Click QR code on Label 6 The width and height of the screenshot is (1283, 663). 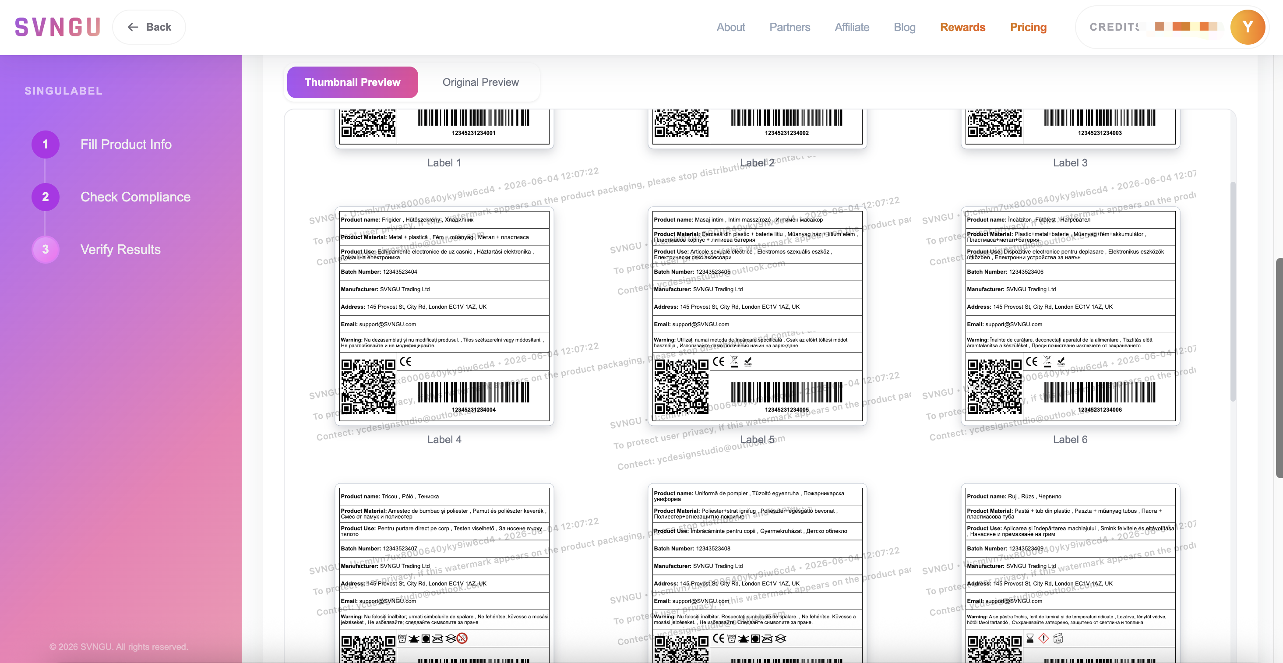(x=994, y=387)
